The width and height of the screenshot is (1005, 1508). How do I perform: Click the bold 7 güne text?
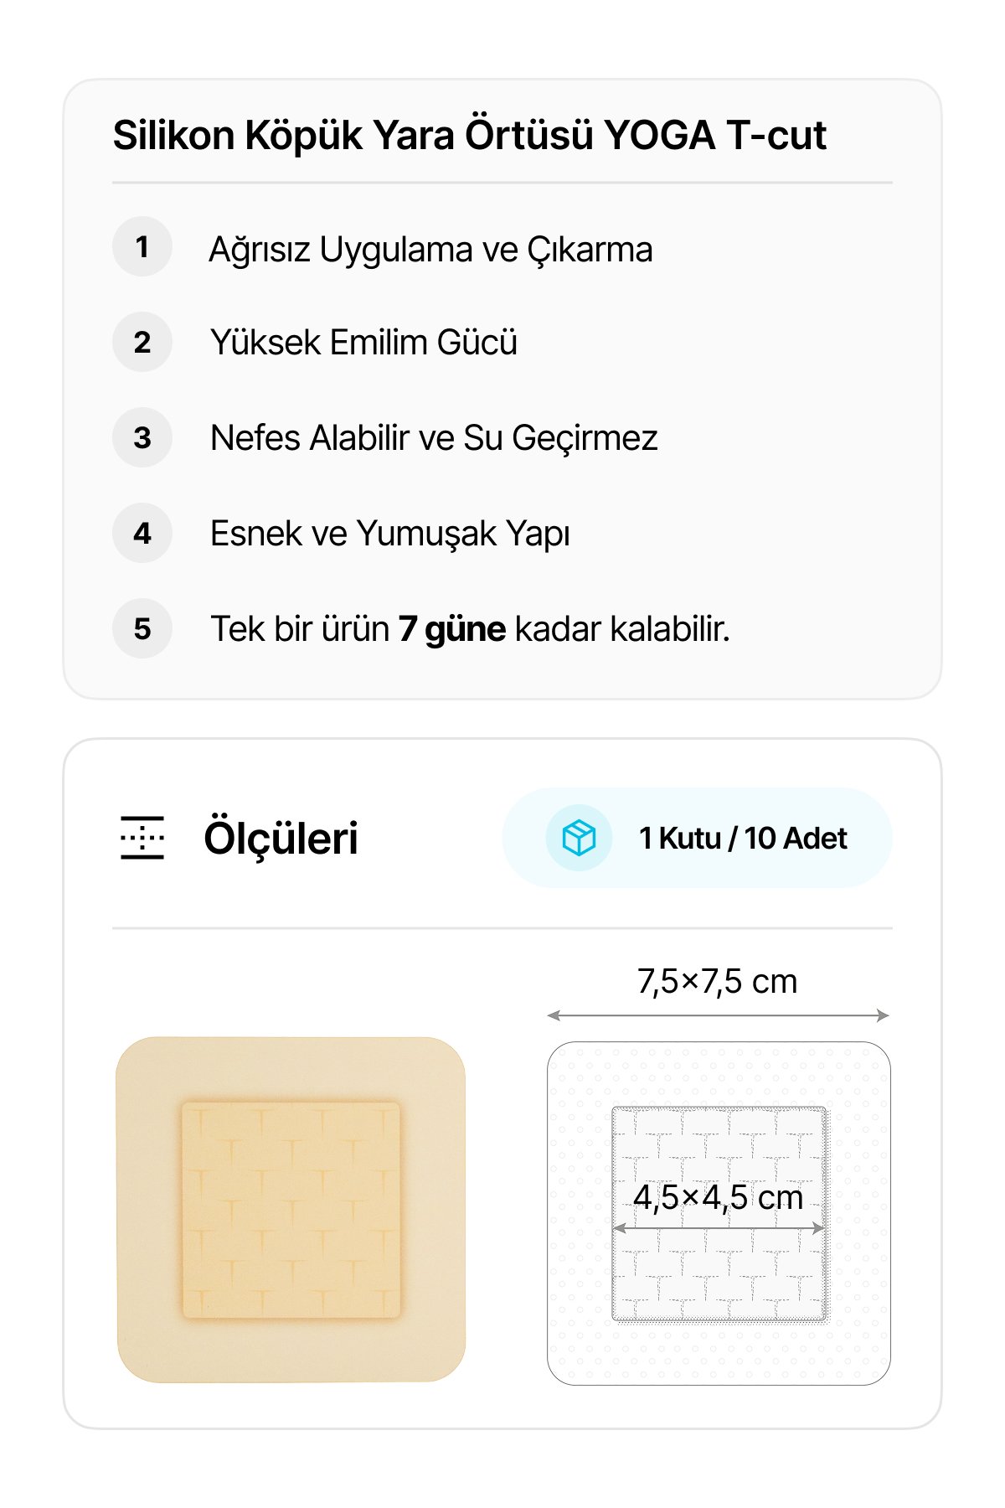(452, 629)
